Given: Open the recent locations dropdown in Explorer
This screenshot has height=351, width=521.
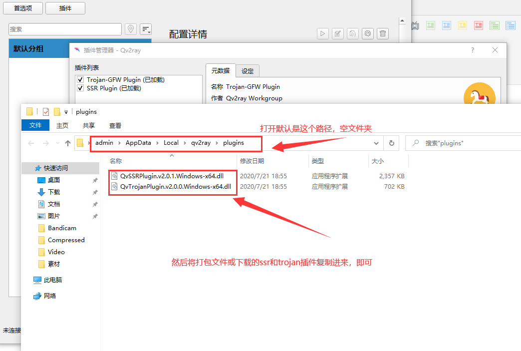Looking at the screenshot, I should pyautogui.click(x=57, y=143).
